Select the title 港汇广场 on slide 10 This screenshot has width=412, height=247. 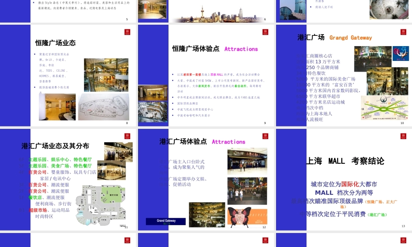point(311,37)
